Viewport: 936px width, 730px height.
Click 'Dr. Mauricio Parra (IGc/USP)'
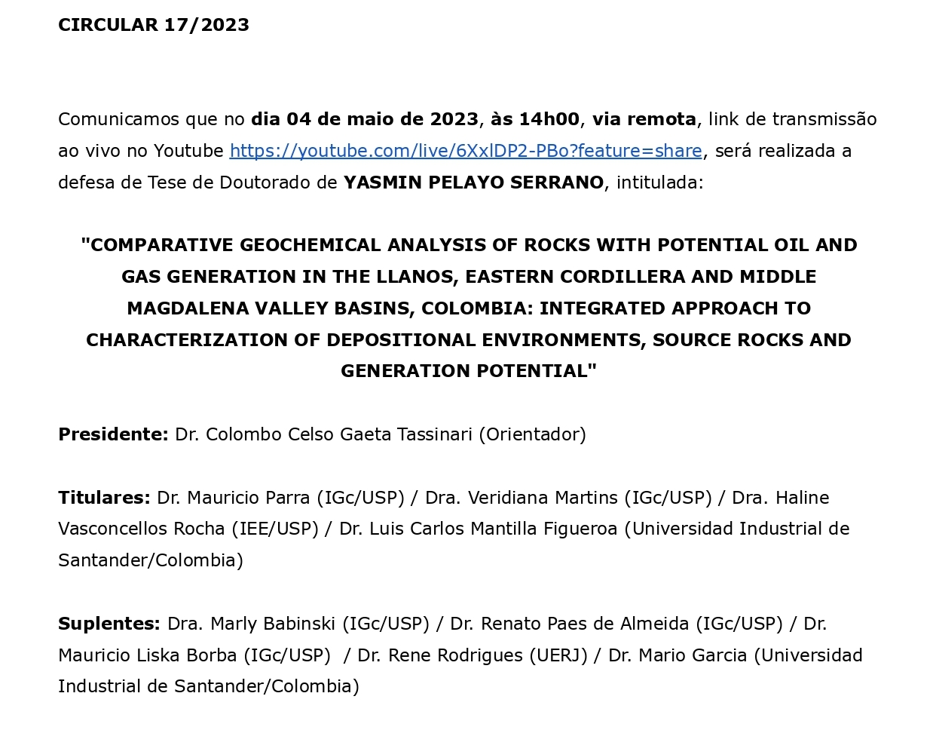280,498
